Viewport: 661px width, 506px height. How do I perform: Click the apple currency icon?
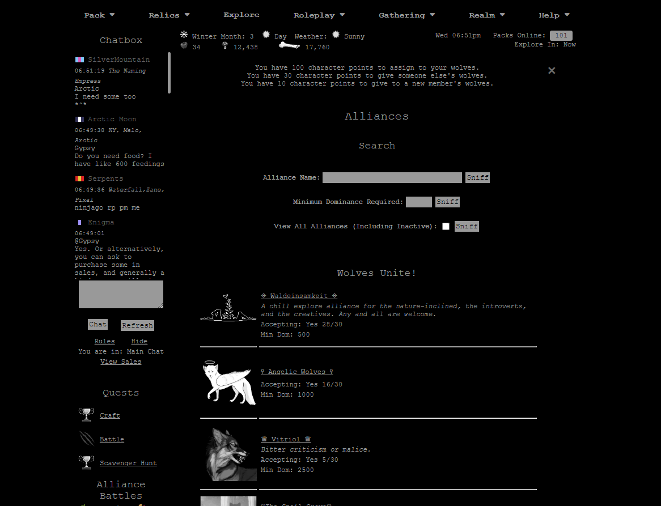pos(184,45)
